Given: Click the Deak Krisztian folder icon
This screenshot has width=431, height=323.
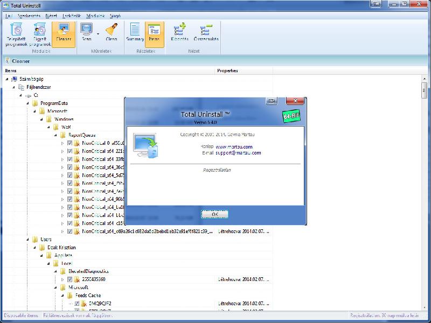Looking at the screenshot, I should tap(42, 247).
